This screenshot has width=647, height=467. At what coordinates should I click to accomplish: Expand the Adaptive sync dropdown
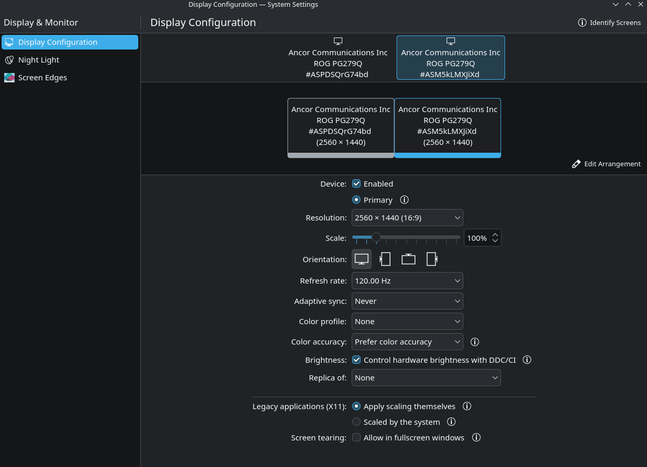[407, 301]
